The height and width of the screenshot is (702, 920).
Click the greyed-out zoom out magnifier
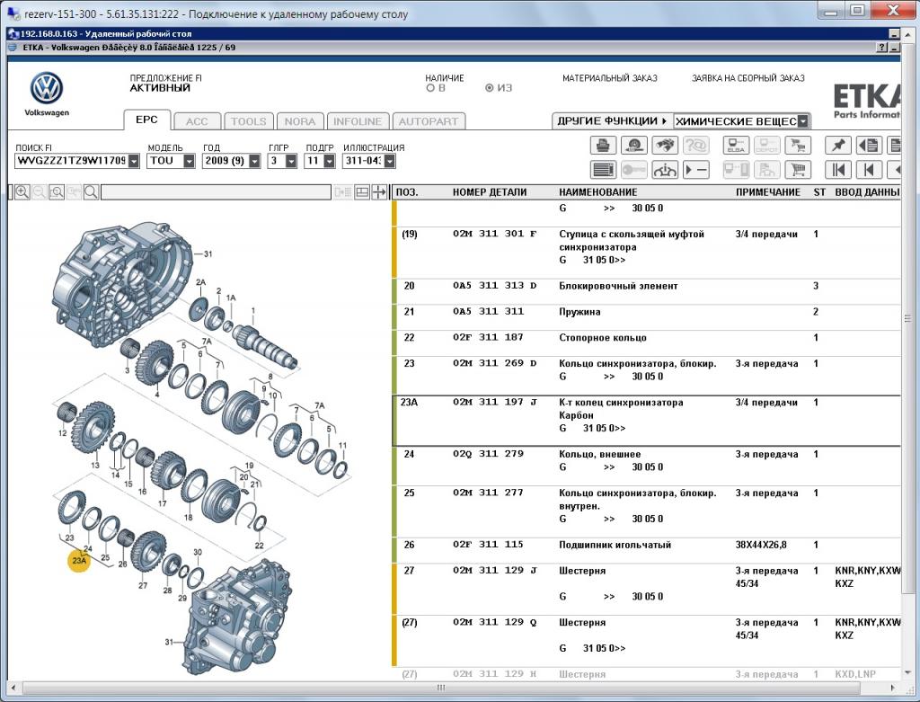click(40, 192)
